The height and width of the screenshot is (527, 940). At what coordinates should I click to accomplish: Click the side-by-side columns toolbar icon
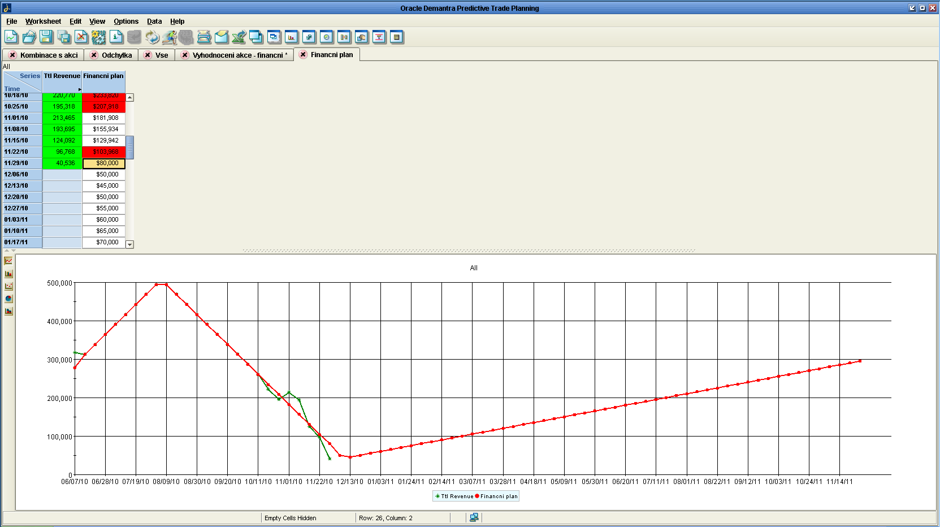click(344, 37)
